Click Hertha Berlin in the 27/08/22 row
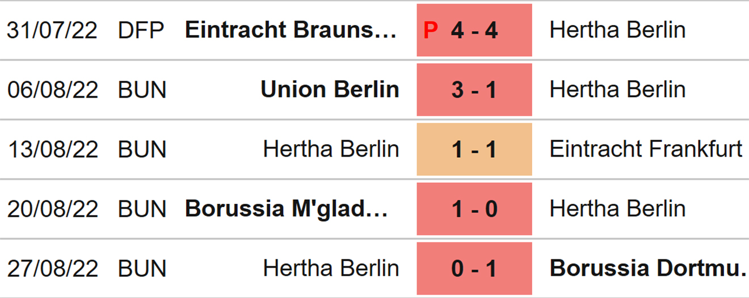 pos(331,268)
